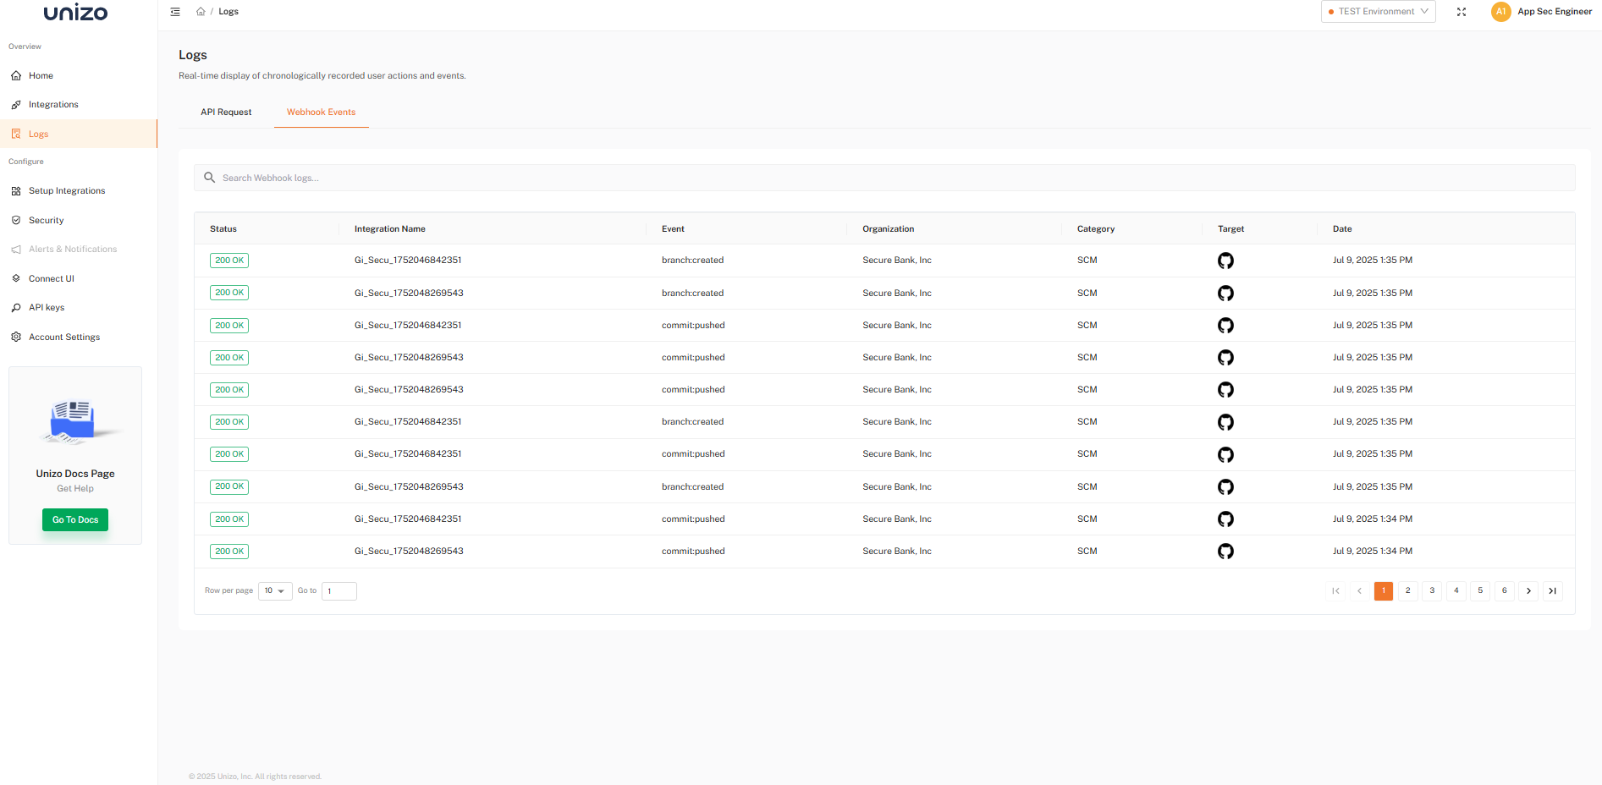Click the Account Settings gear icon
The height and width of the screenshot is (785, 1602).
click(16, 337)
